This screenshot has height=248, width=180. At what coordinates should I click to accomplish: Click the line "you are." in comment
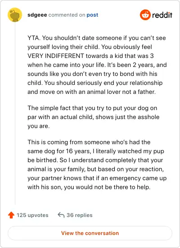(39, 126)
